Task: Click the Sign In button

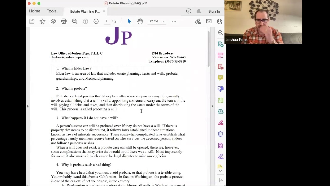Action: [214, 11]
